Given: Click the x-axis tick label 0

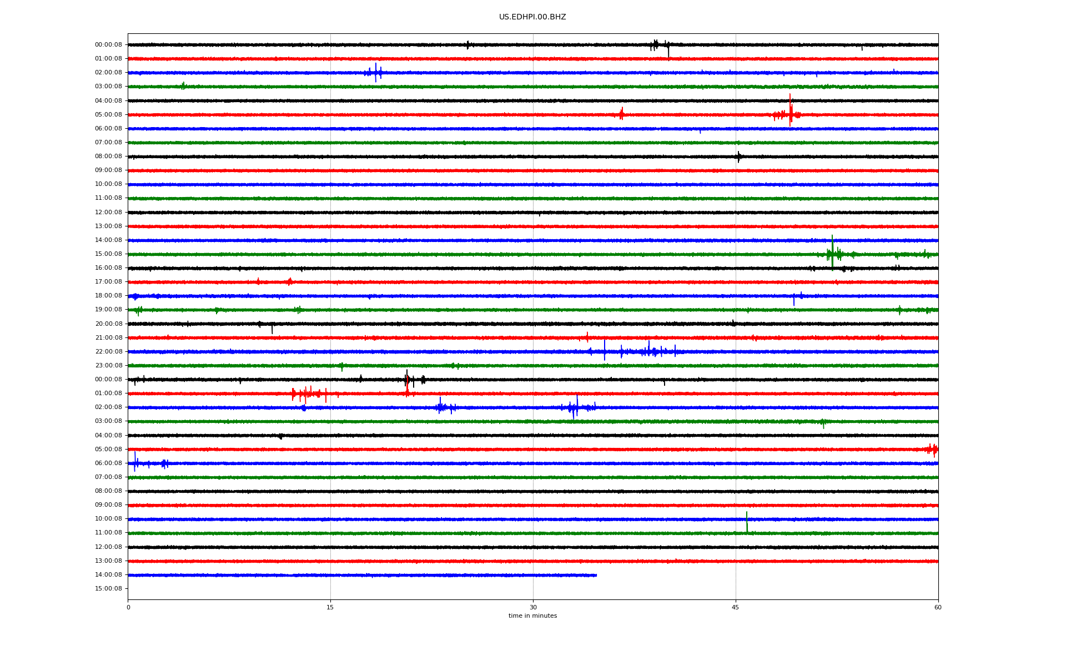Looking at the screenshot, I should [x=128, y=607].
